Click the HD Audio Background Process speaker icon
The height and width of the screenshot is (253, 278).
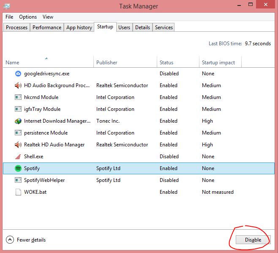pos(18,85)
